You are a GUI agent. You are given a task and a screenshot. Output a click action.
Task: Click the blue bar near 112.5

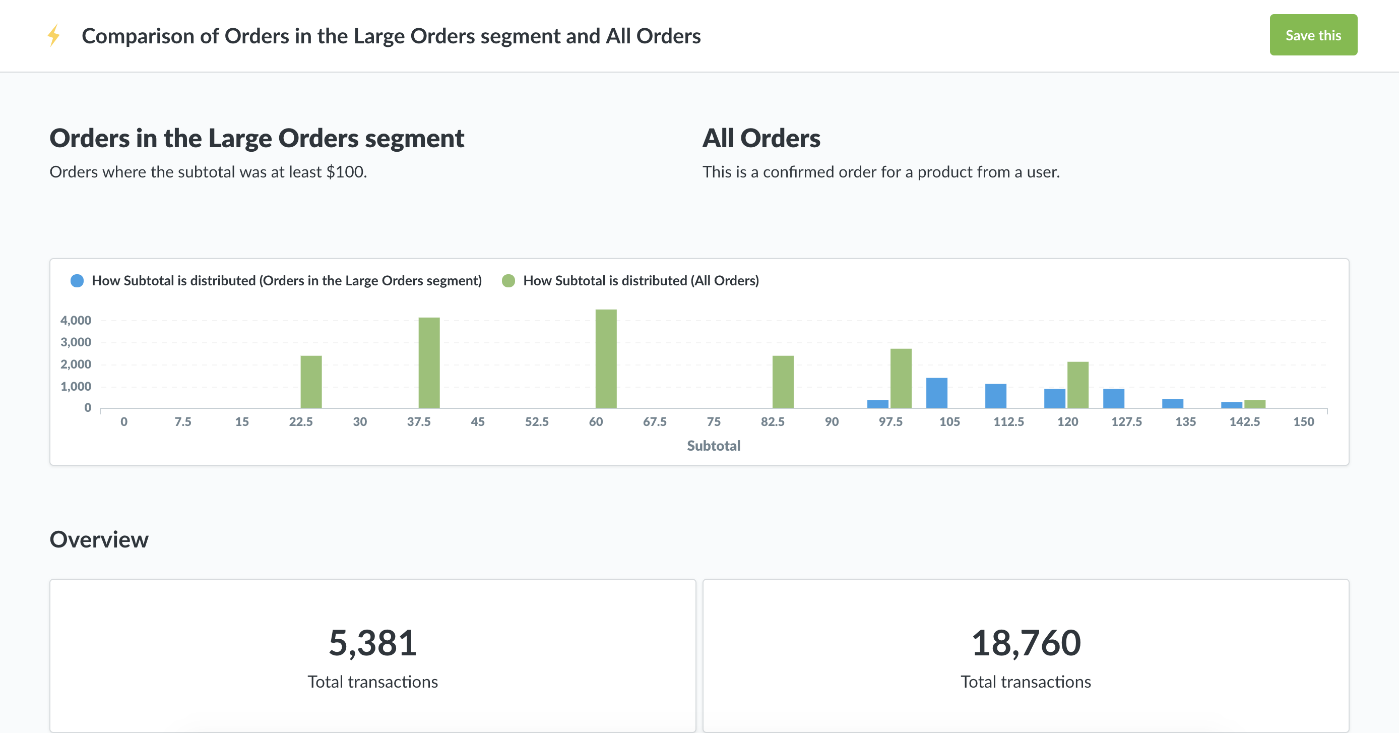click(x=995, y=396)
